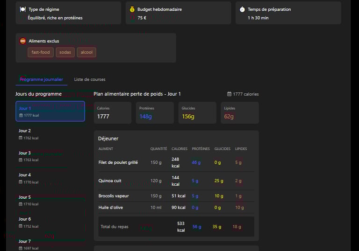Viewport: 359px width, 251px height.
Task: Click the LIPIDES column header
Action: coord(241,149)
